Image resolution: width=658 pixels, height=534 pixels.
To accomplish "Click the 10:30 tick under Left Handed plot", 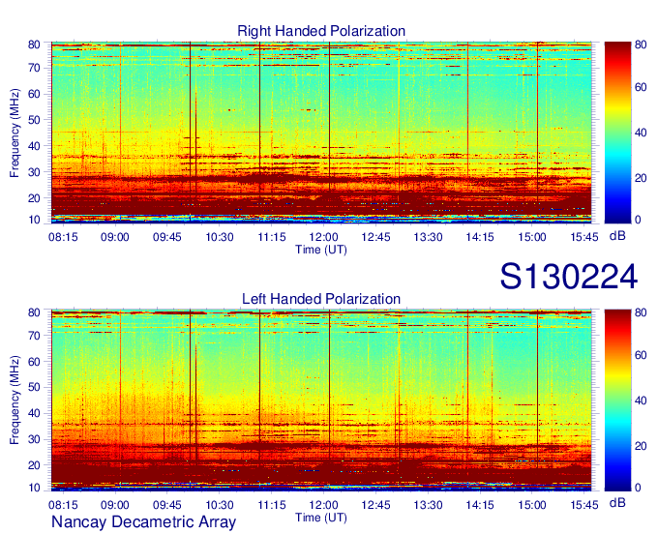I will [x=220, y=505].
